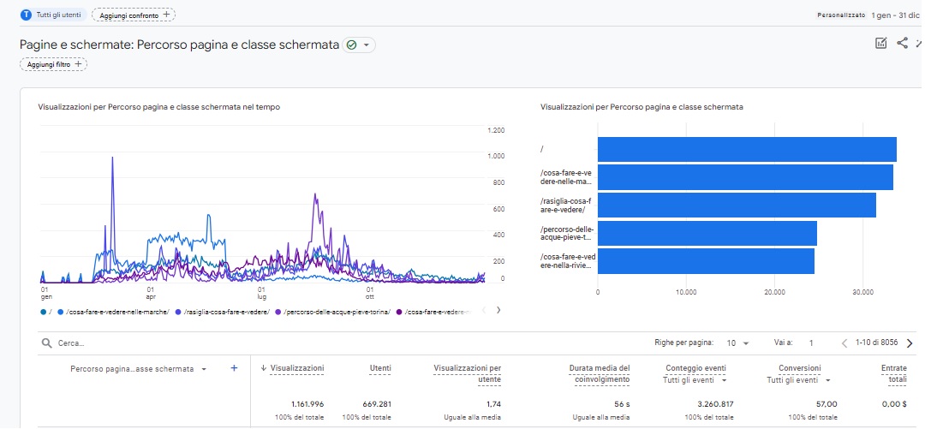Click the plus icon to add a dimension
This screenshot has width=925, height=429.
click(x=234, y=368)
